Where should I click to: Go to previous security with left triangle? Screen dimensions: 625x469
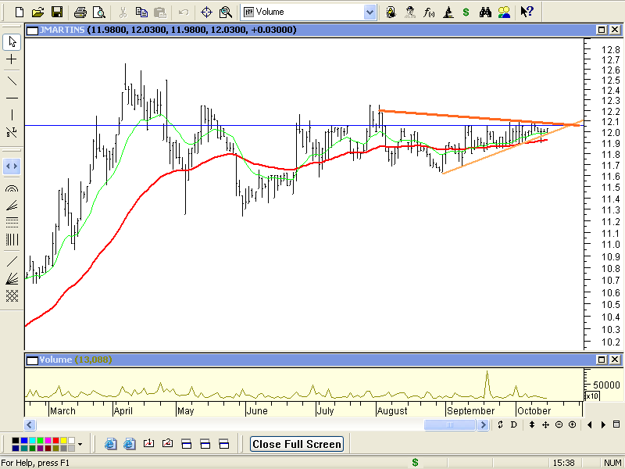[x=590, y=424]
